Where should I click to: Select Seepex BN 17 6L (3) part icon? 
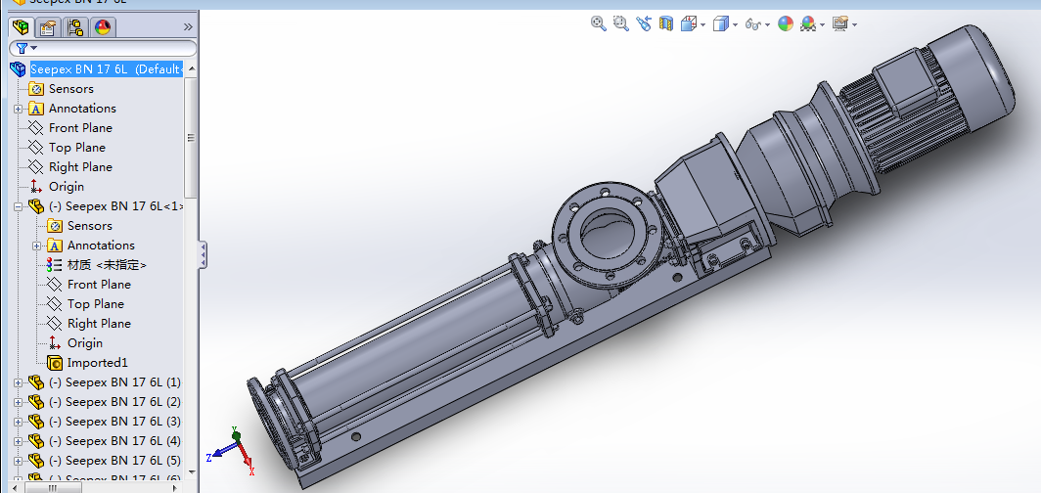point(36,422)
